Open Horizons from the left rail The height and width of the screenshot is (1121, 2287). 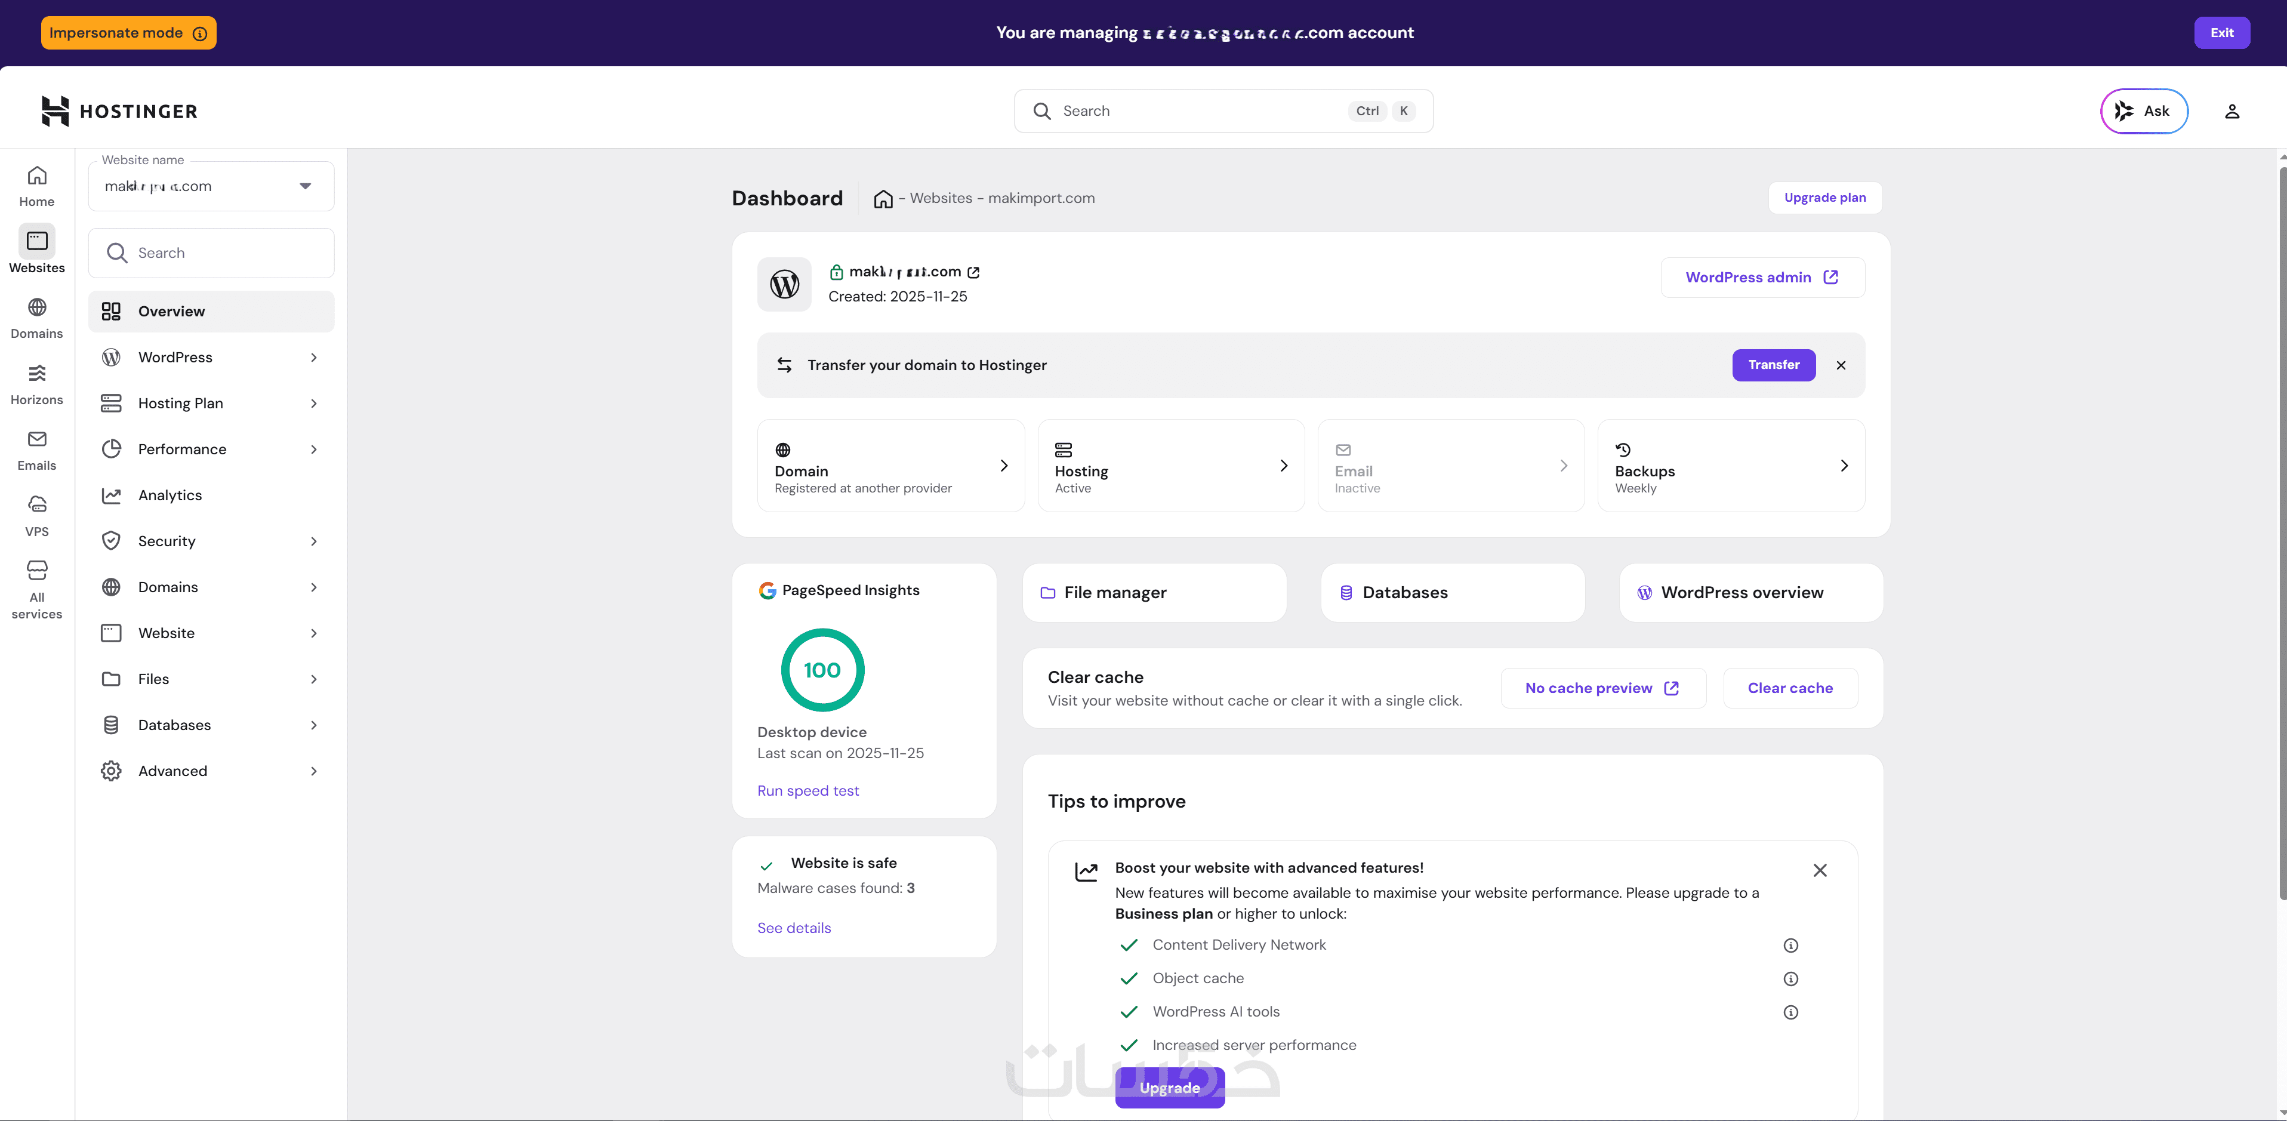pos(36,384)
